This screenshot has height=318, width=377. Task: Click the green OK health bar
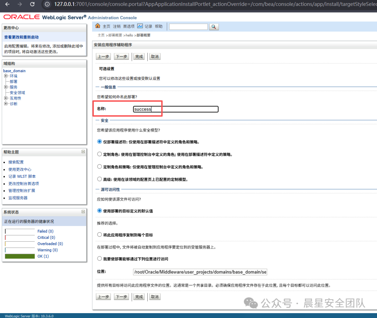(x=20, y=256)
